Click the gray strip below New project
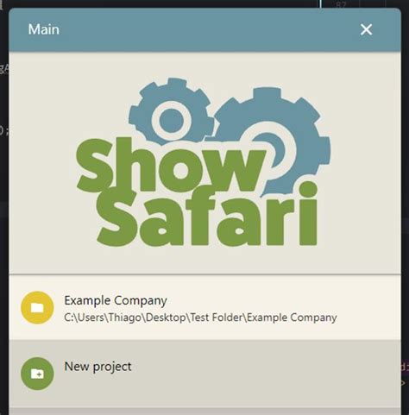Viewport: 409px width, 415px height. pos(204,412)
